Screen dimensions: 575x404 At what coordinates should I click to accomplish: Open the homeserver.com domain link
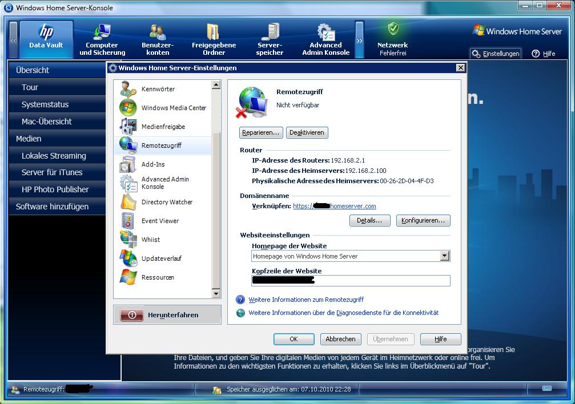click(x=335, y=206)
